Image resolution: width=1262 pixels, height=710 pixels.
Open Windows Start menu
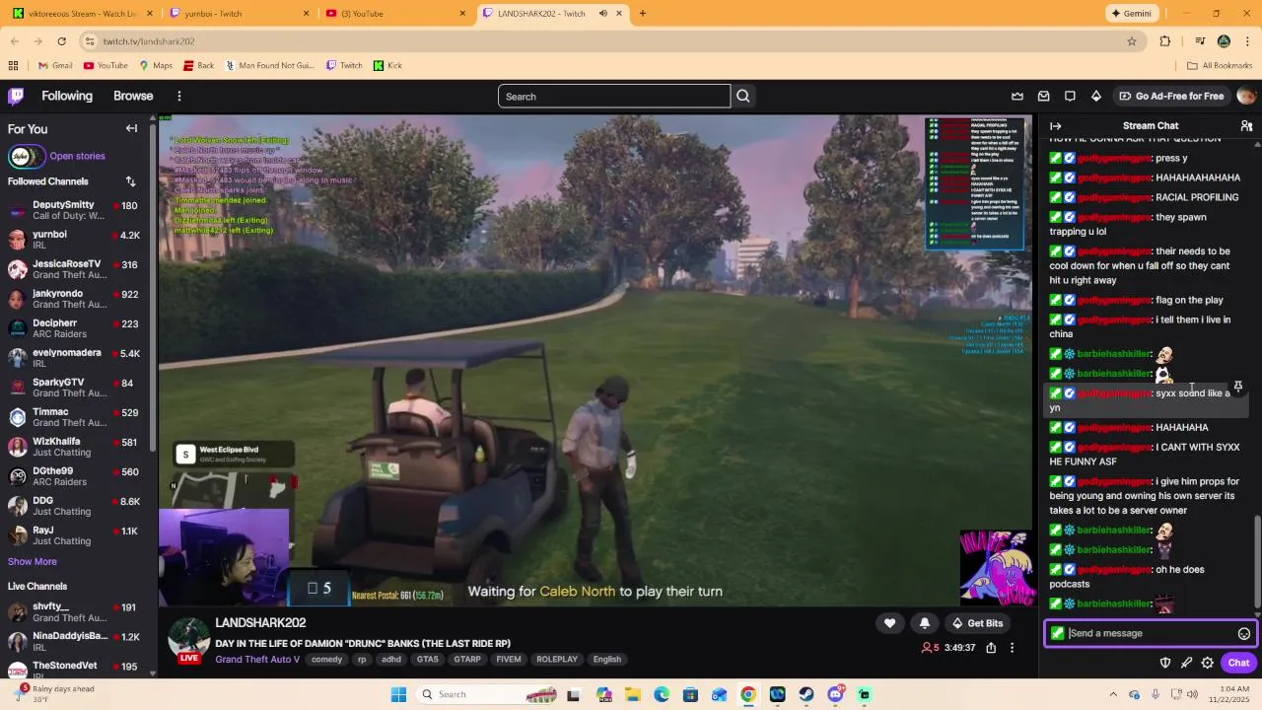tap(398, 694)
